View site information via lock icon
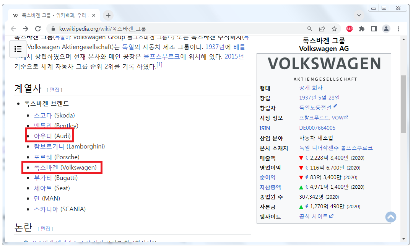Image resolution: width=413 pixels, height=248 pixels. coord(53,29)
